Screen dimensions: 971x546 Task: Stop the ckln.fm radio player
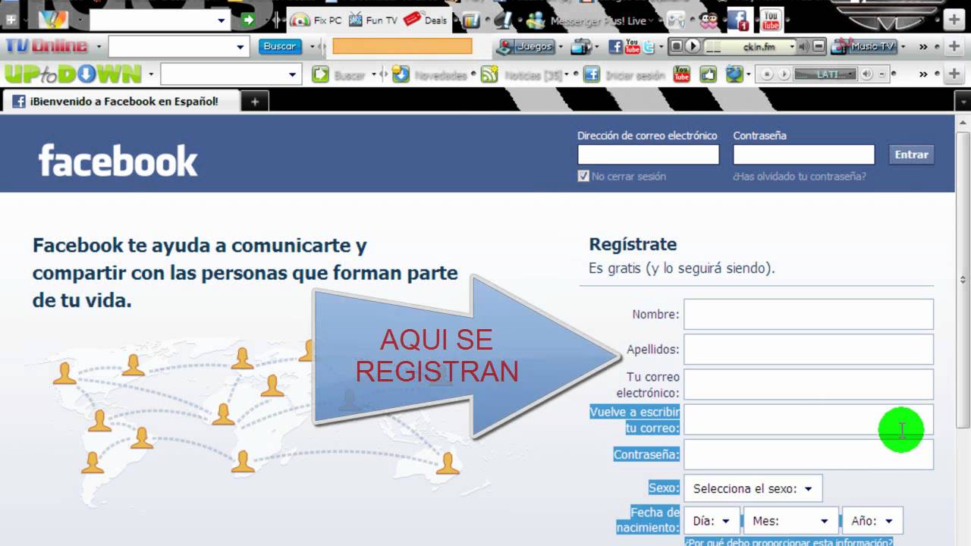pyautogui.click(x=675, y=47)
